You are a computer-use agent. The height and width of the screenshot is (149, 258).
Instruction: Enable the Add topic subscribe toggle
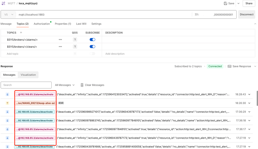pos(92,53)
